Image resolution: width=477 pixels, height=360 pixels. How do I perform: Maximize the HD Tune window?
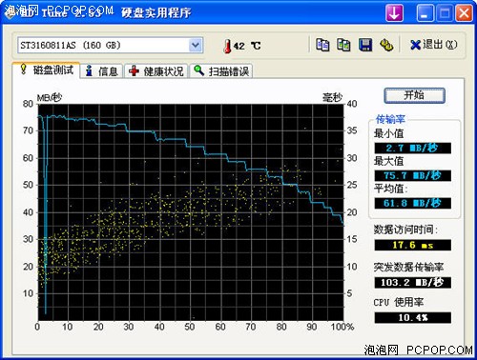tap(445, 13)
